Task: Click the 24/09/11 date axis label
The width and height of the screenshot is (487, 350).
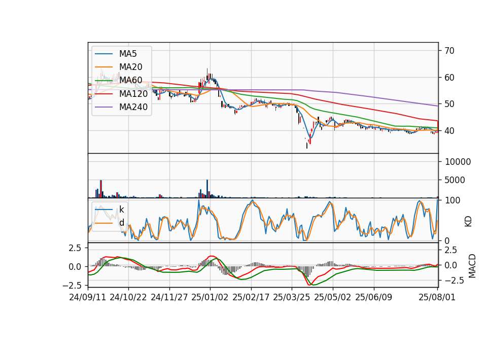Action: pos(88,297)
